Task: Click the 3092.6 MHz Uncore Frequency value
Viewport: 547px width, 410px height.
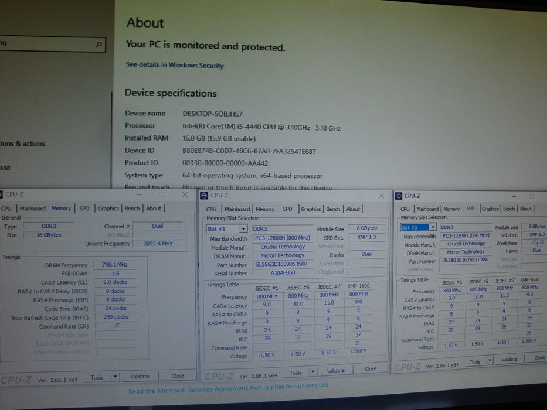Action: tap(158, 243)
